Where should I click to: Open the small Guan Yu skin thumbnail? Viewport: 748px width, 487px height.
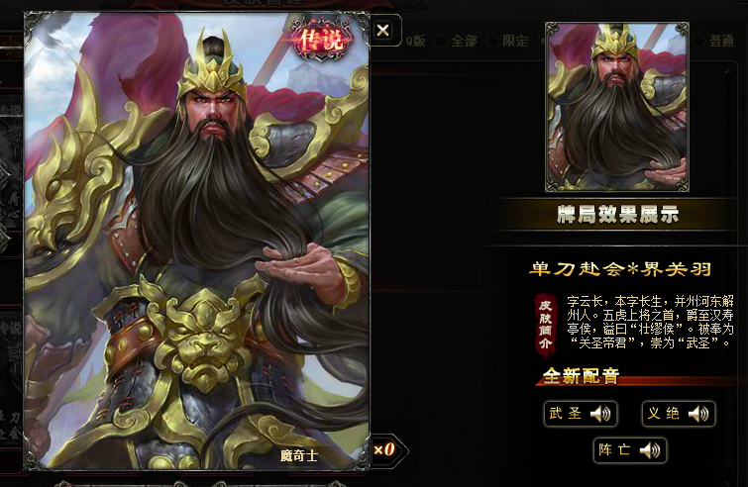click(x=617, y=107)
